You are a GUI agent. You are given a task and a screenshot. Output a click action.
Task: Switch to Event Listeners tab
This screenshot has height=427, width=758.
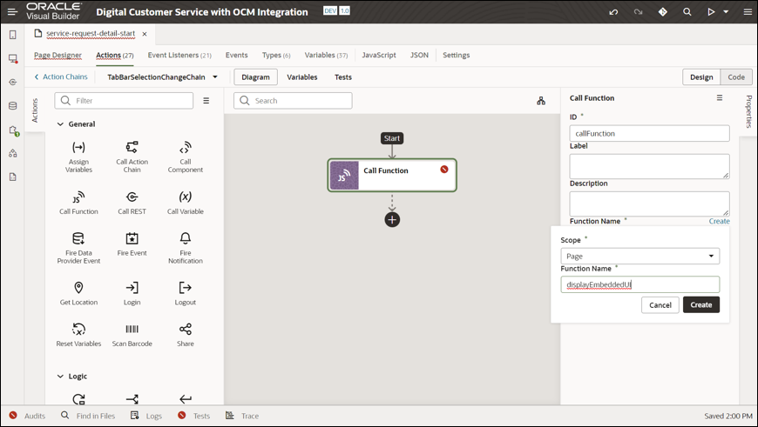[179, 55]
